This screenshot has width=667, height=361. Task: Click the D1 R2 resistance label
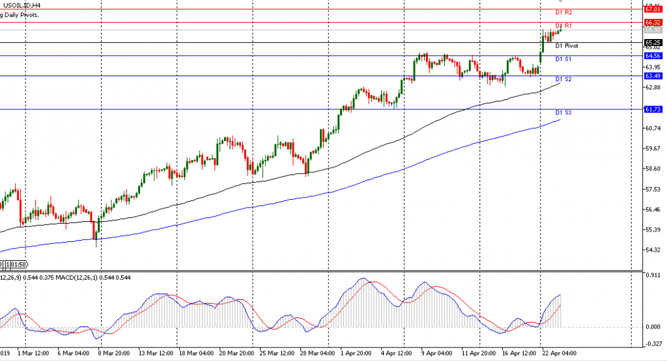point(563,13)
